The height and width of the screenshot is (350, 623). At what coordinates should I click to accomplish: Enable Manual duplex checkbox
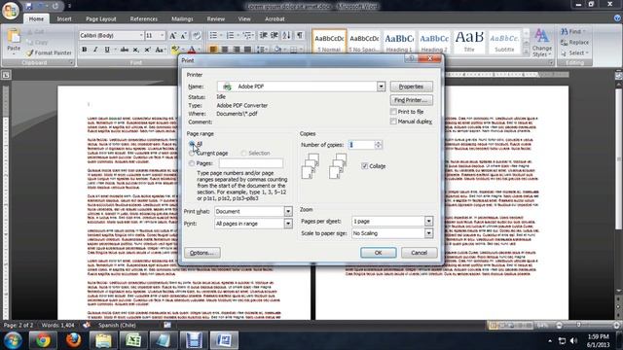393,122
